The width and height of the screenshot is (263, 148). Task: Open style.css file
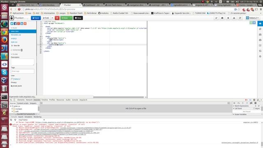pos(14,42)
